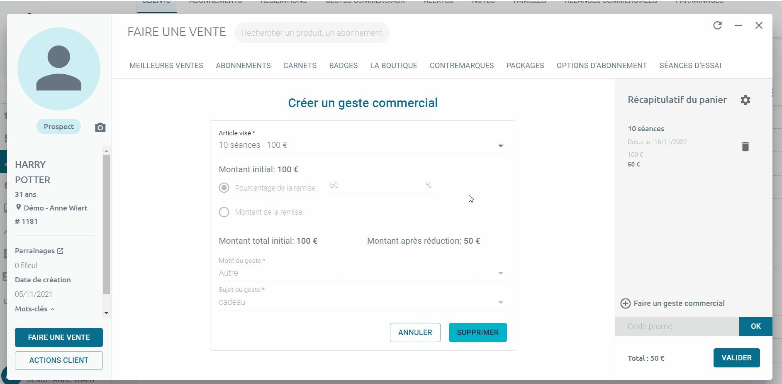Click the scrollbar down arrow in the client panel
The width and height of the screenshot is (782, 384).
click(x=106, y=313)
